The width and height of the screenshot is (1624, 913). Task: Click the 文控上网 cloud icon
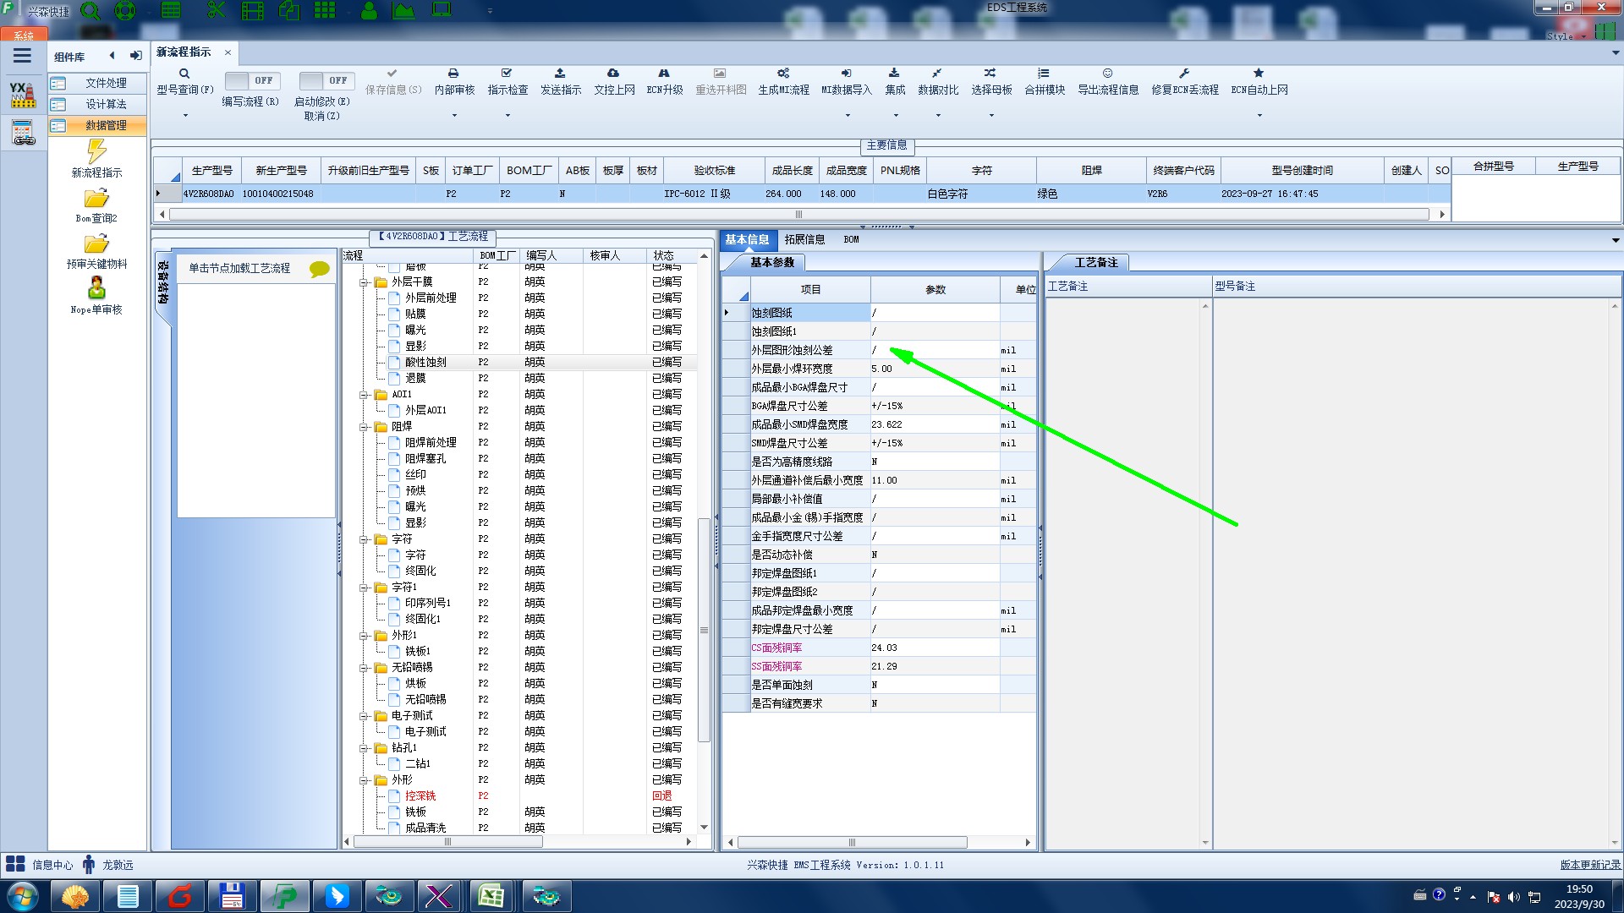point(613,74)
